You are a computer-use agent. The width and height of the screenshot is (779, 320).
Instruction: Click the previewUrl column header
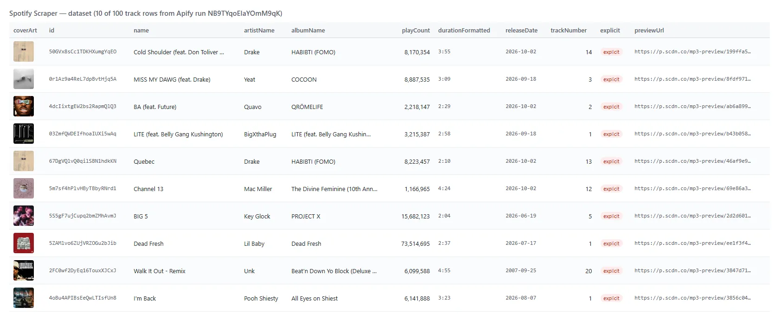point(649,30)
